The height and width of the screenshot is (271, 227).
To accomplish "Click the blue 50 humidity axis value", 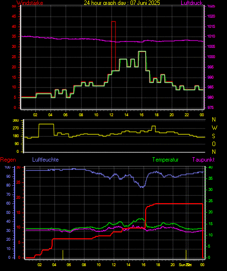I will 8,212.
